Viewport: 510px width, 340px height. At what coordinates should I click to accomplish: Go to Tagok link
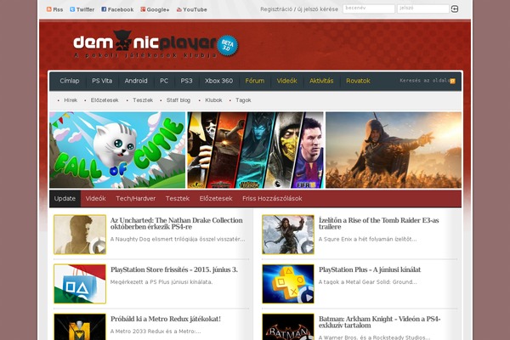click(243, 100)
